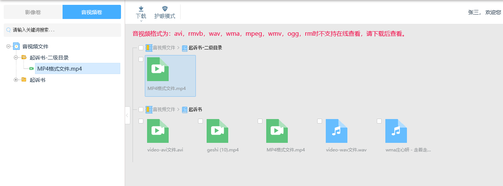503x186 pixels.
Task: Collapse the 起诉书-二级目录 tree node
Action: click(16, 58)
